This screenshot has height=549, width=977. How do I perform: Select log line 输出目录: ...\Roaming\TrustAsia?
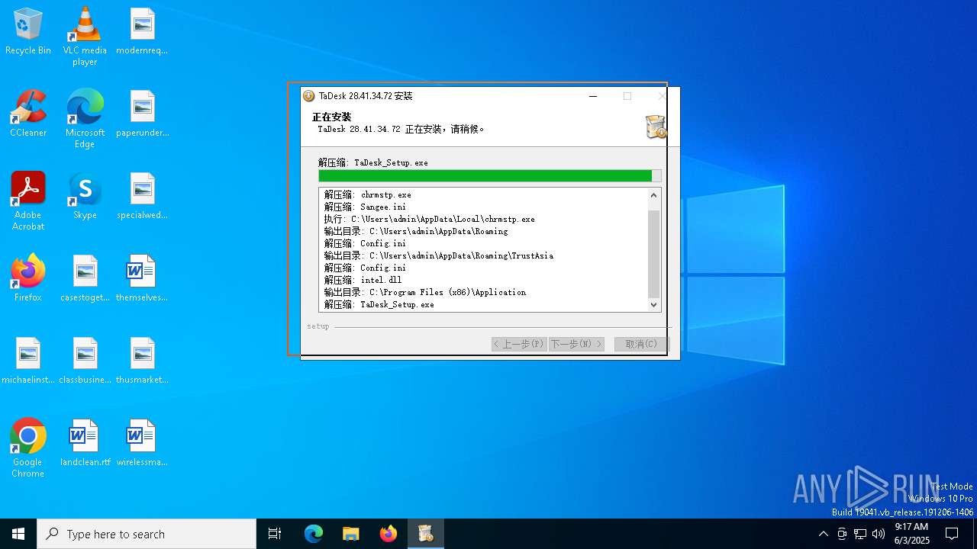(x=439, y=255)
